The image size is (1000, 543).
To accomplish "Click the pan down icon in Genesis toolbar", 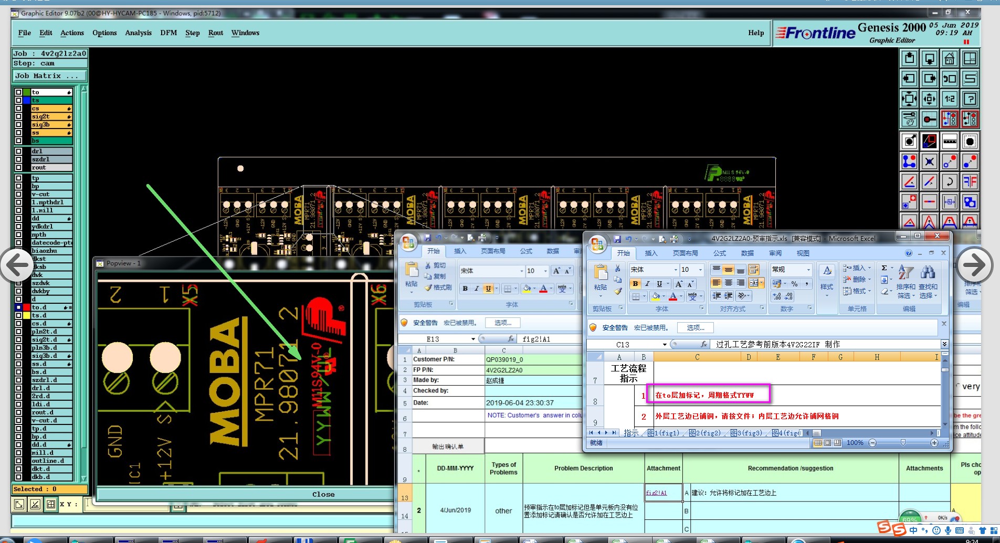I will coord(929,58).
